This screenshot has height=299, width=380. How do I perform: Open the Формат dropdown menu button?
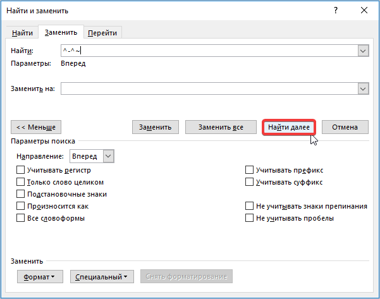coord(39,277)
